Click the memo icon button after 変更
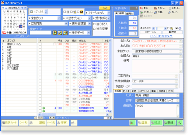Viewport: 188px width, 135px height. point(74,123)
